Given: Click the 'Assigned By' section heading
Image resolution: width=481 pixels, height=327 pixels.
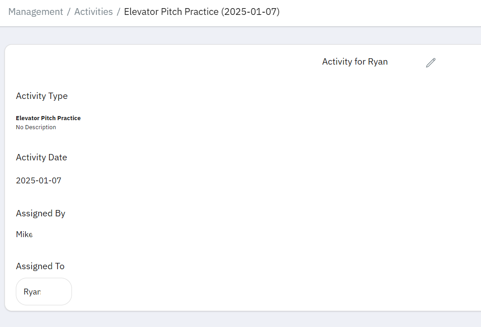Looking at the screenshot, I should click(x=40, y=213).
